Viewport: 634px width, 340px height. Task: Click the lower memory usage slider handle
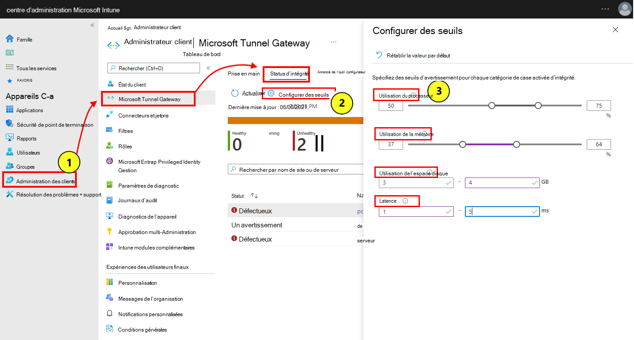tap(463, 144)
